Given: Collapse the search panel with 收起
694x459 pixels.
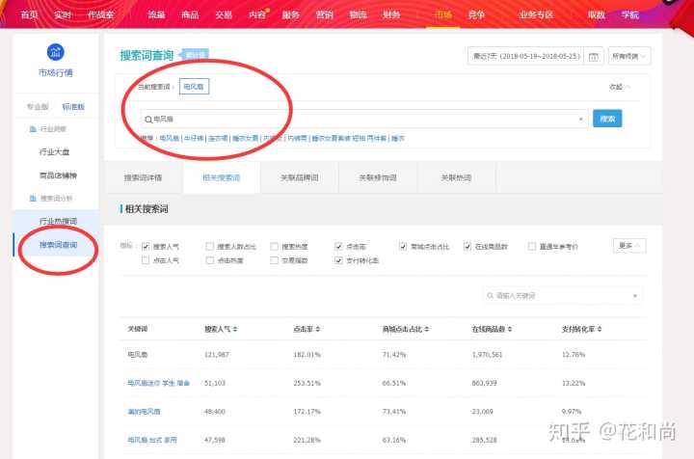Looking at the screenshot, I should 620,86.
